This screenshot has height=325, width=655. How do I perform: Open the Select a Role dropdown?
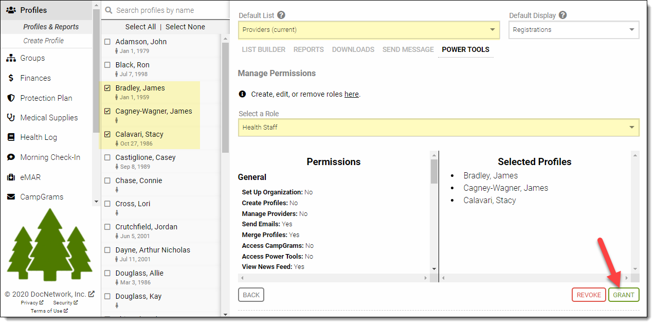point(439,128)
